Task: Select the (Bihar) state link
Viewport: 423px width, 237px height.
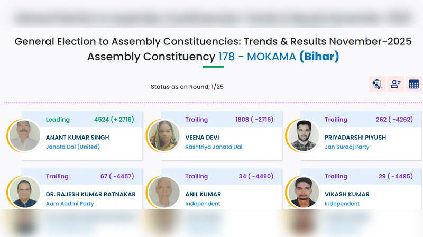Action: (319, 57)
